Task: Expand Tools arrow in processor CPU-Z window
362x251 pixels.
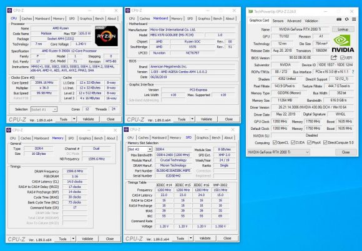Action: click(x=74, y=119)
